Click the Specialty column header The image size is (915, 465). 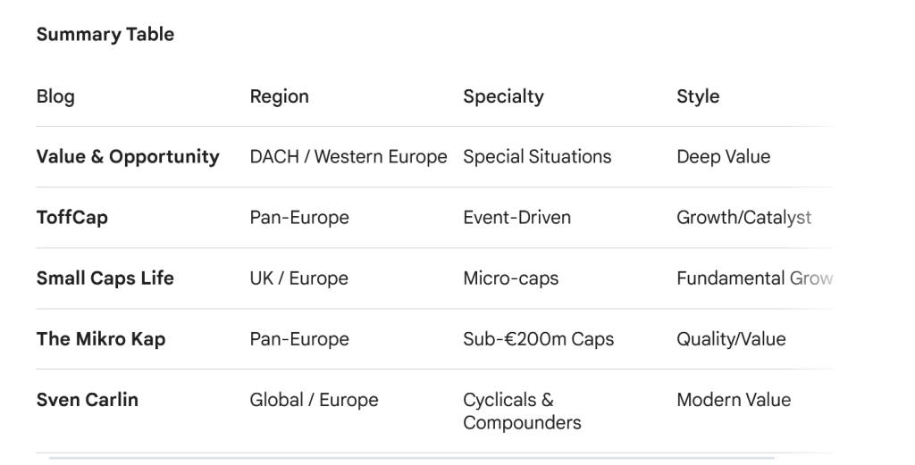[503, 96]
